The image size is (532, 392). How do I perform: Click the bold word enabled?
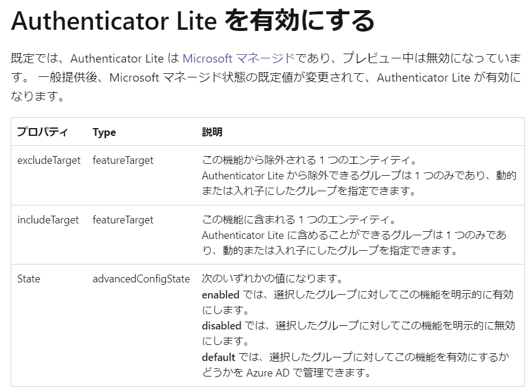point(221,294)
